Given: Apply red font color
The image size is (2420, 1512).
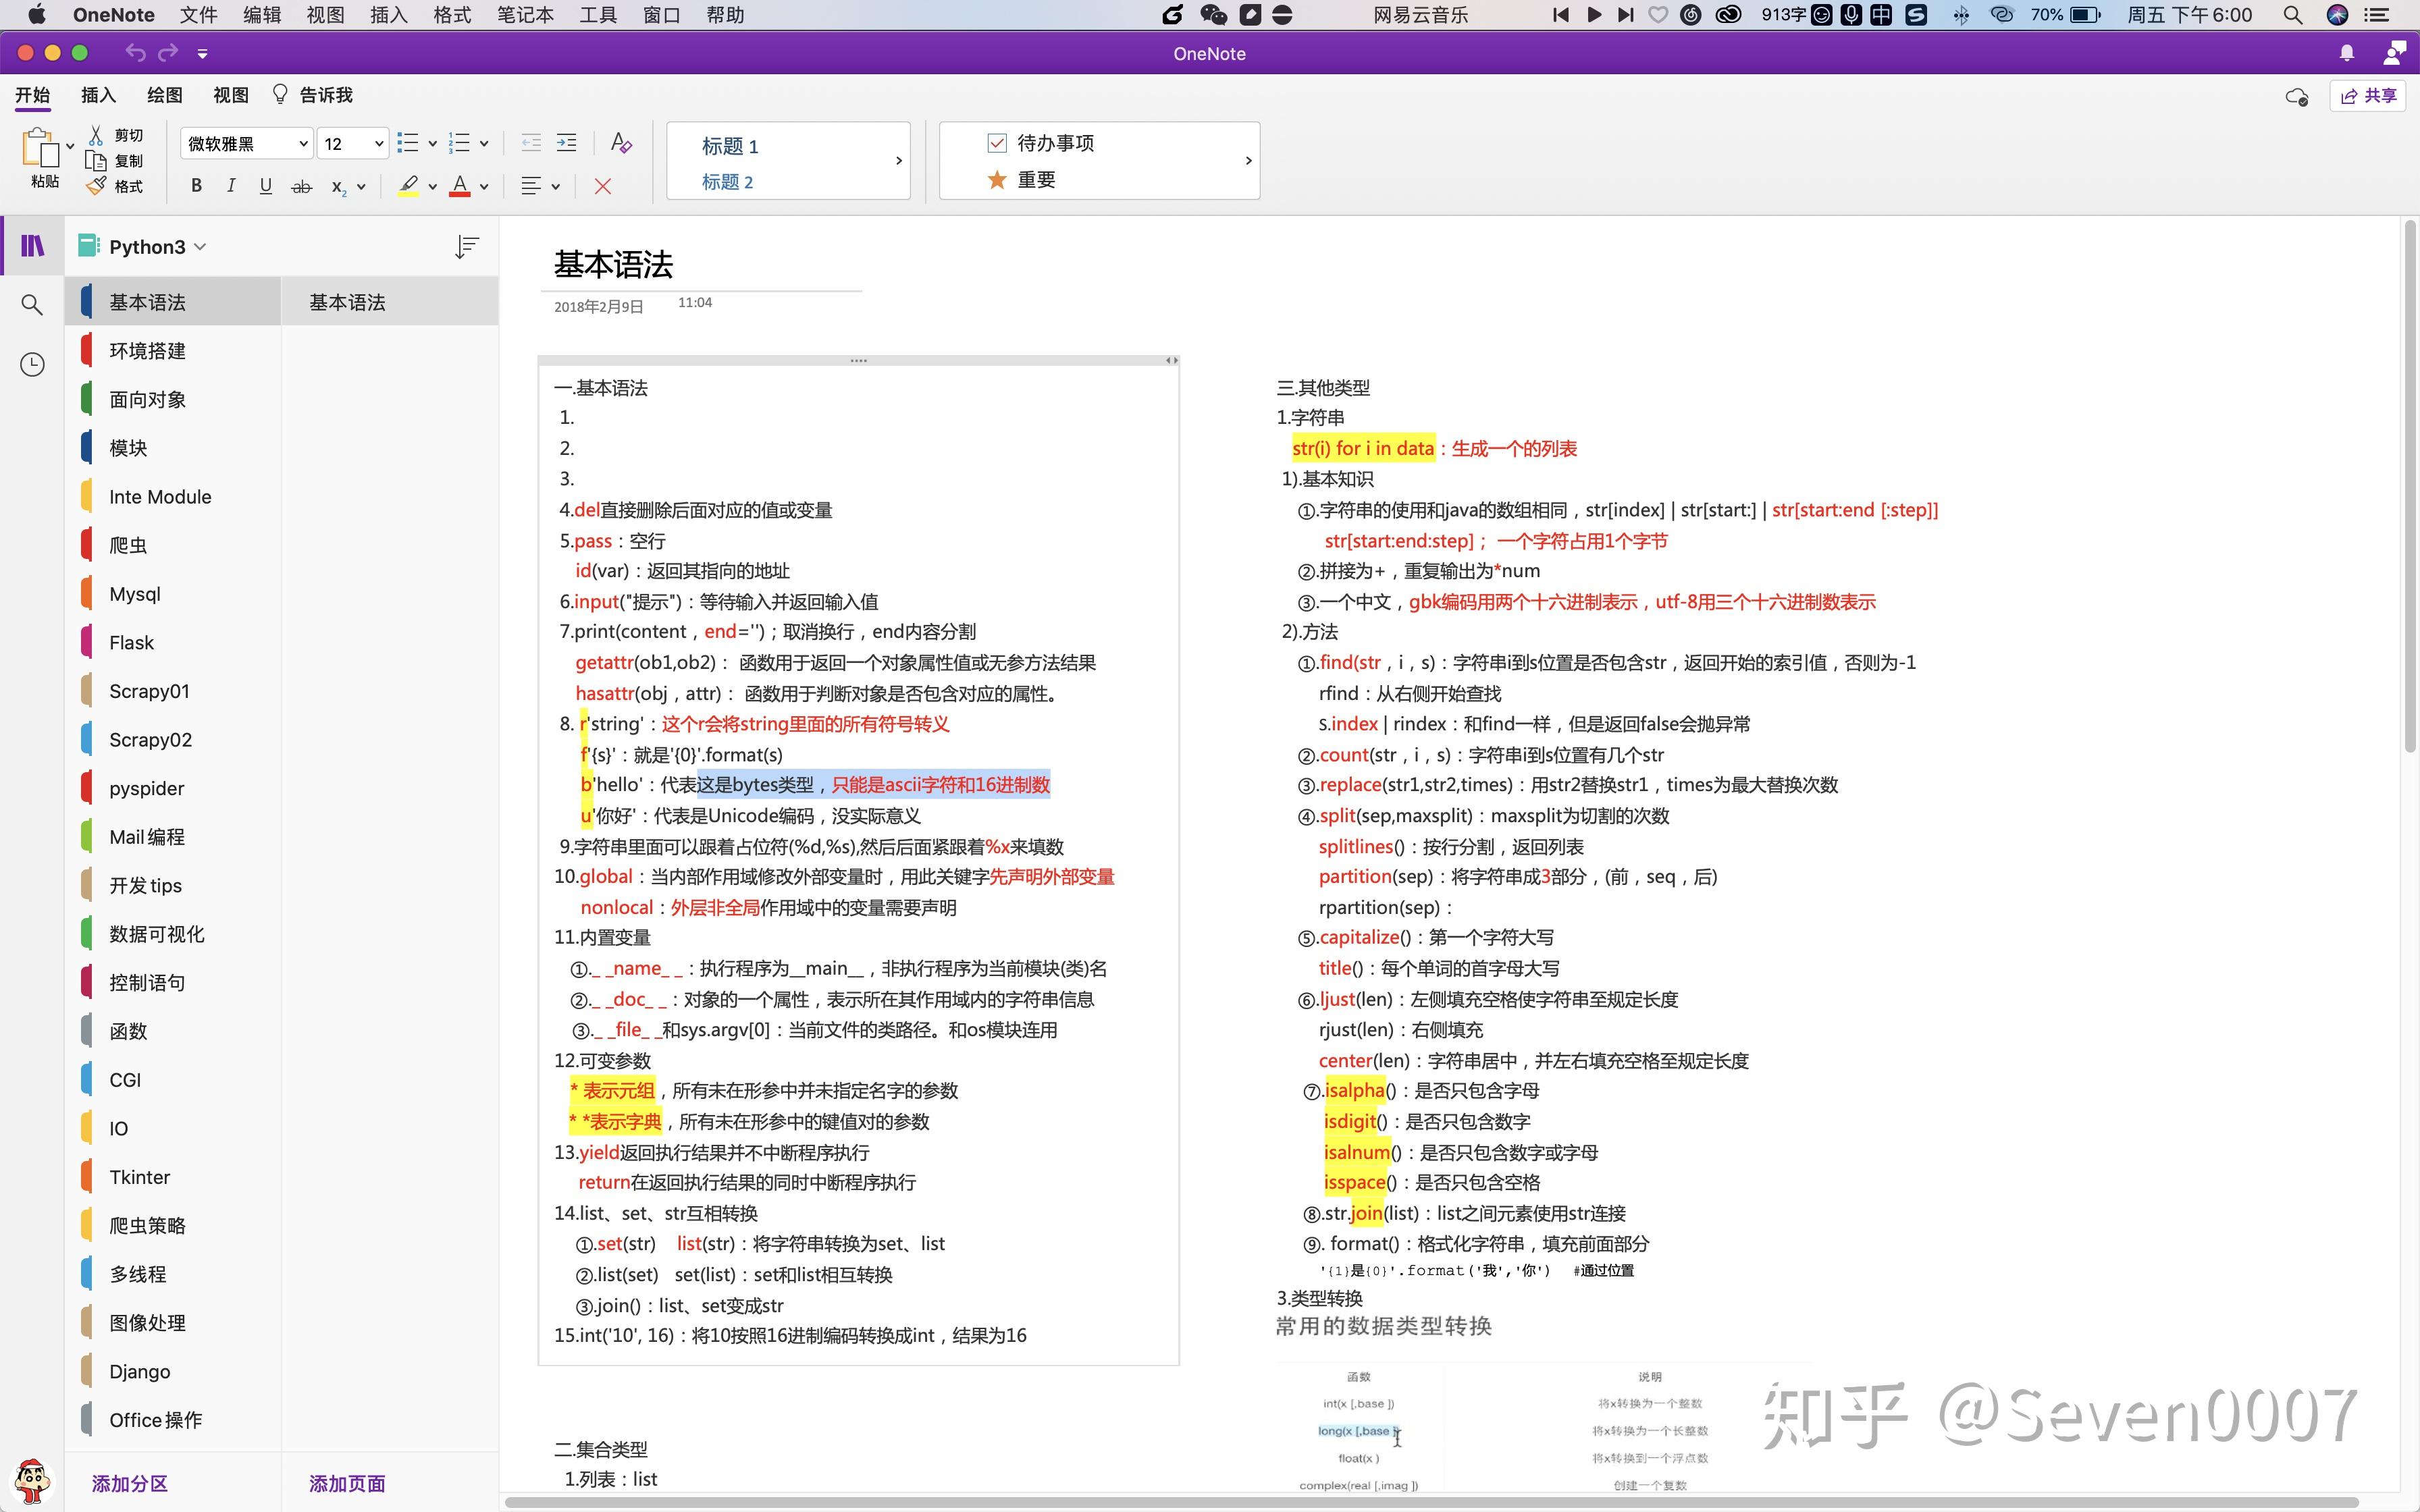Looking at the screenshot, I should point(460,186).
